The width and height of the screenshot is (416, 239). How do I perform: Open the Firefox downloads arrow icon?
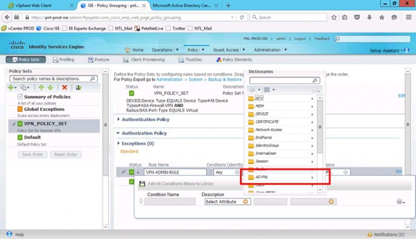pyautogui.click(x=369, y=17)
